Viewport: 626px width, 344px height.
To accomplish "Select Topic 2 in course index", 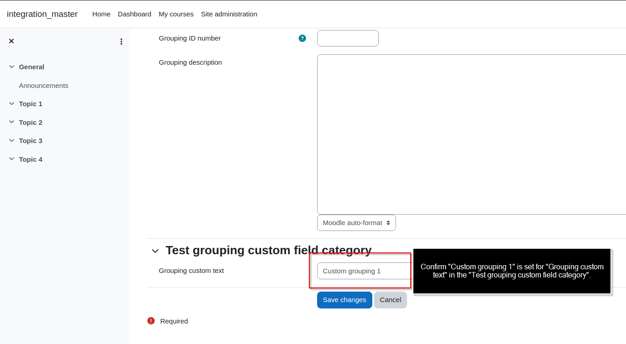I will 31,123.
